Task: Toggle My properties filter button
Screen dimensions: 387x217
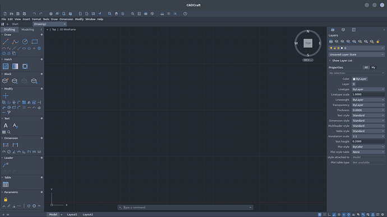Action: [373, 68]
